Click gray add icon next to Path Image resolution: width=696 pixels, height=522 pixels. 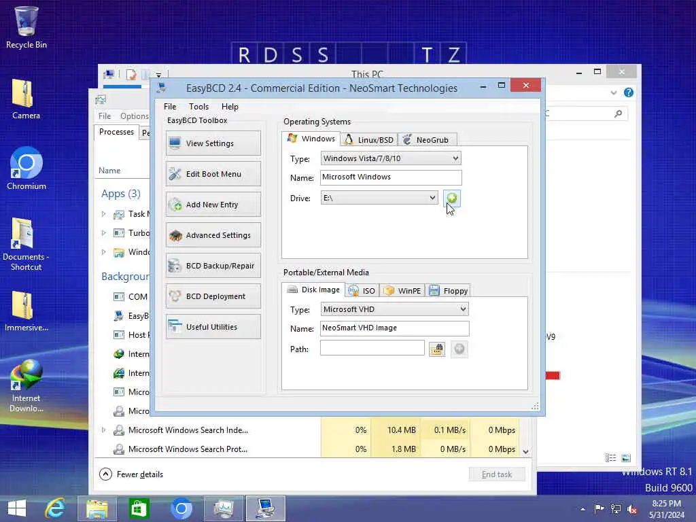tap(459, 349)
